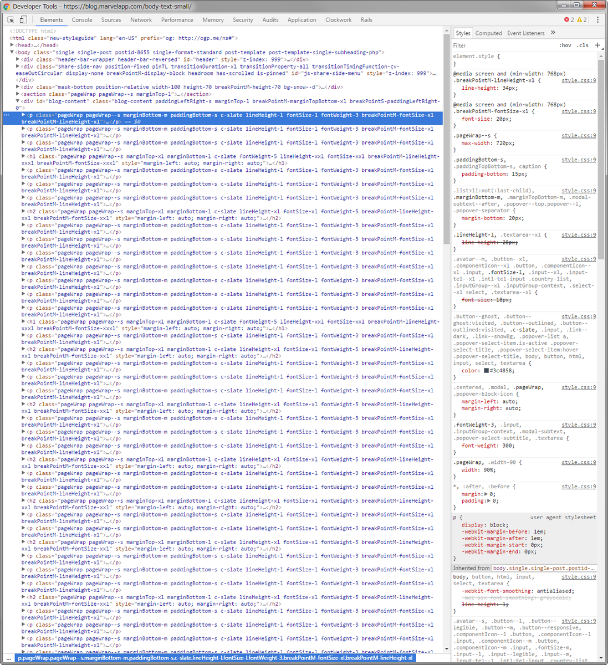Toggle the :hov element state panel
The height and width of the screenshot is (665, 608).
565,45
